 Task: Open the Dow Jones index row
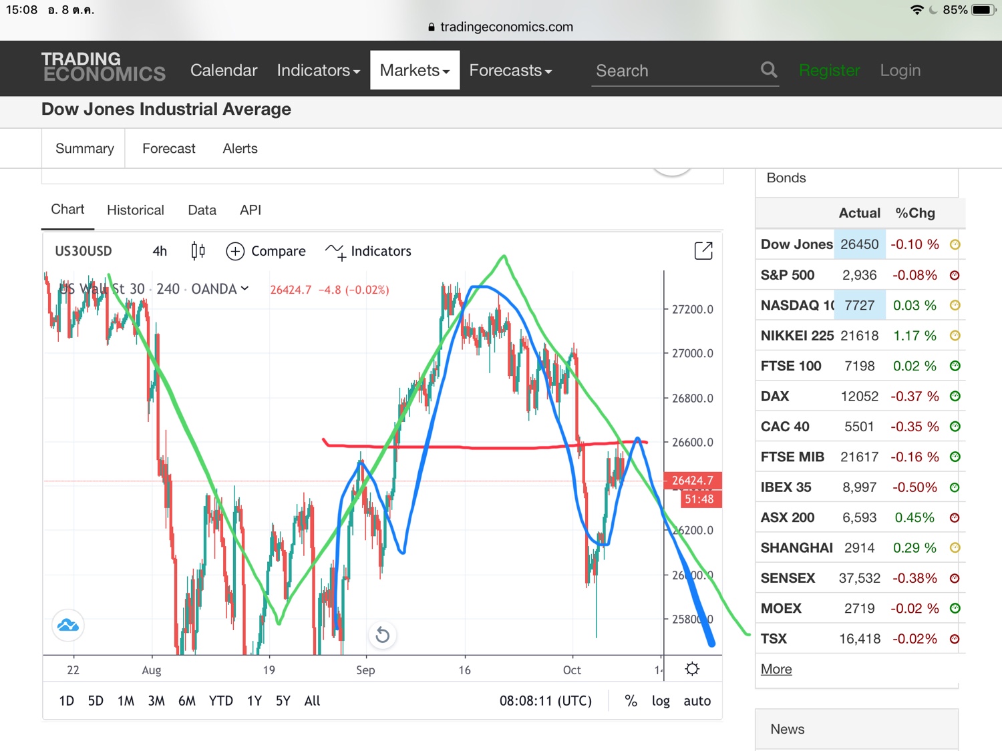[860, 244]
